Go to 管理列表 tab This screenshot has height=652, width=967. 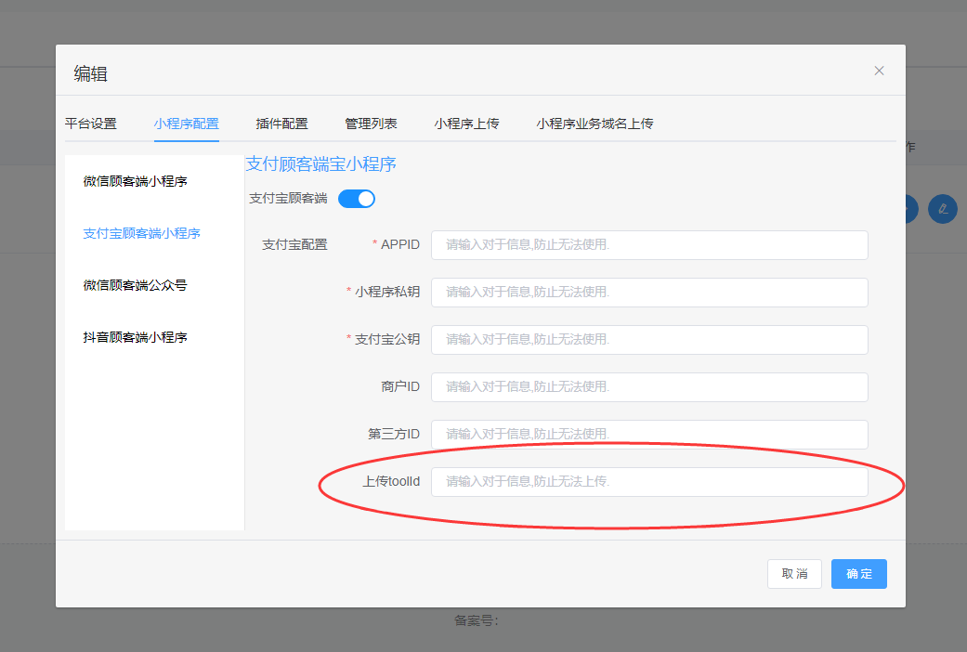pos(371,124)
